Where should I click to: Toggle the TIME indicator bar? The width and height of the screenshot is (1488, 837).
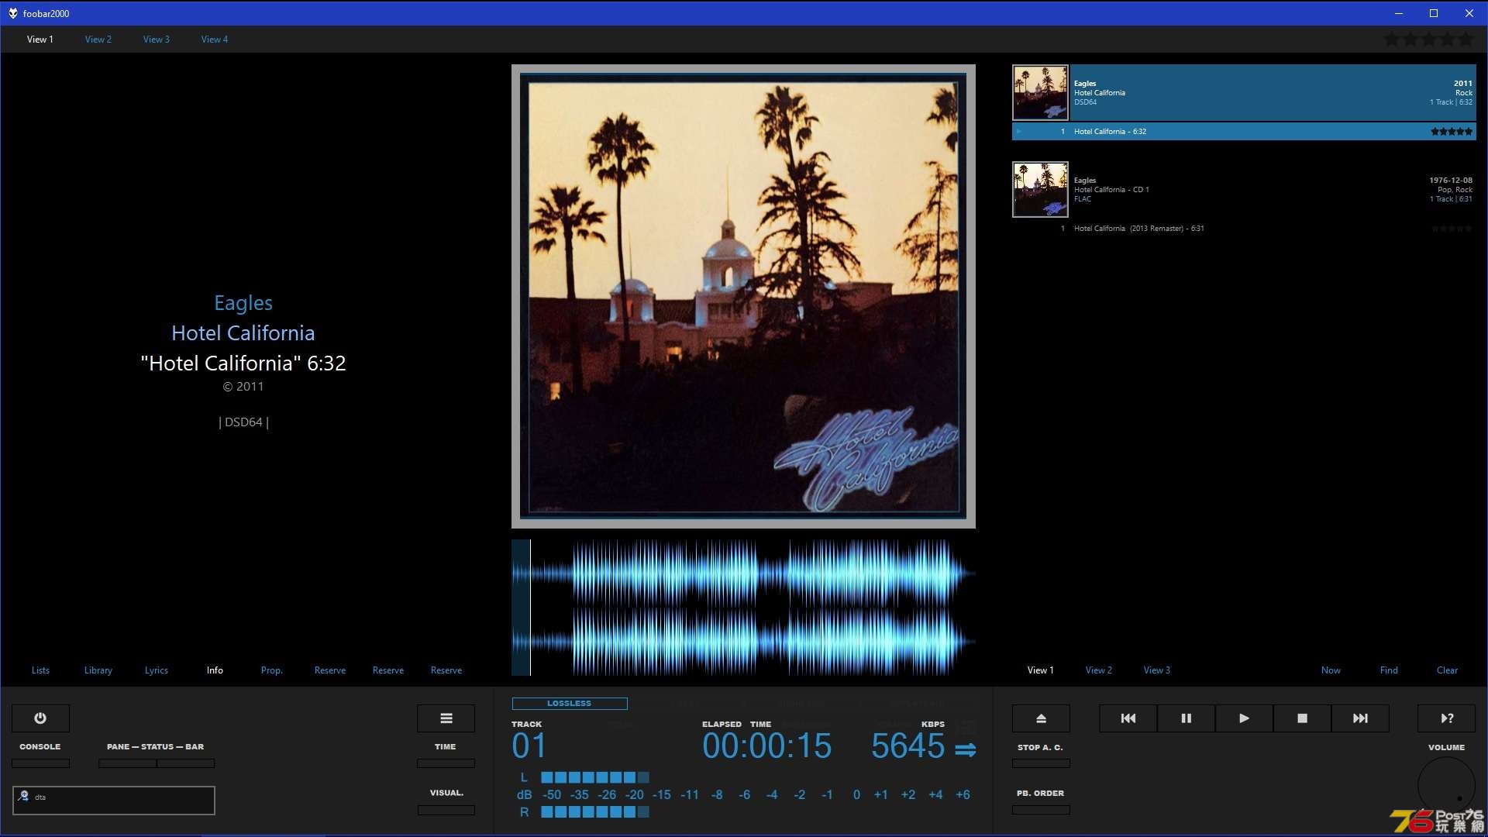[446, 763]
